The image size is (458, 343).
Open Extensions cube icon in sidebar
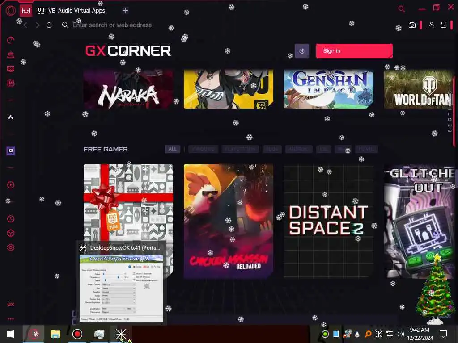(11, 233)
